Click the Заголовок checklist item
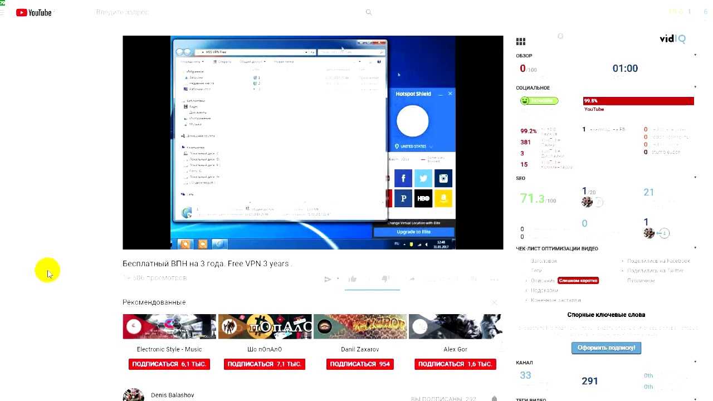 (544, 261)
